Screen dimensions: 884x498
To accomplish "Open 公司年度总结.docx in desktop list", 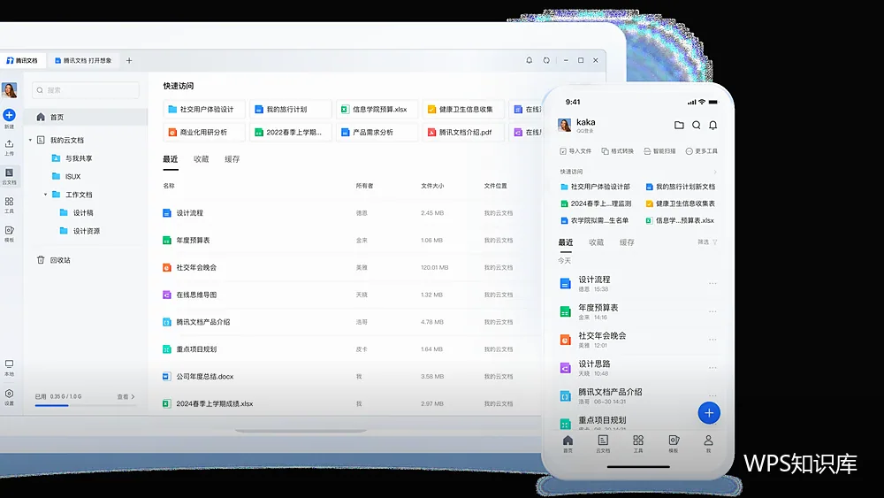I will [205, 376].
